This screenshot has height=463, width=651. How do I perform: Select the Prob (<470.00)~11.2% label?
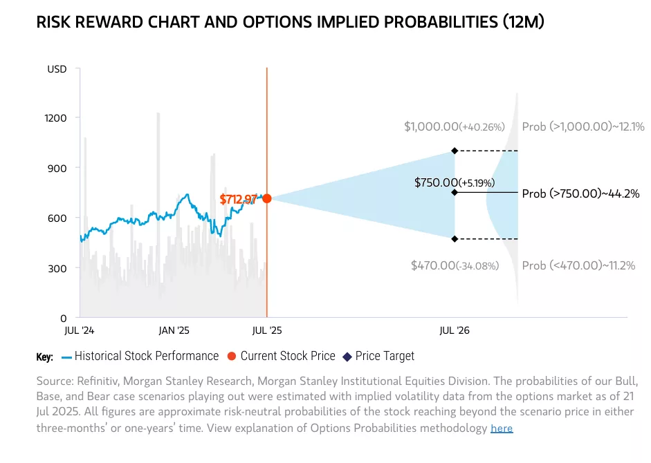pyautogui.click(x=578, y=265)
